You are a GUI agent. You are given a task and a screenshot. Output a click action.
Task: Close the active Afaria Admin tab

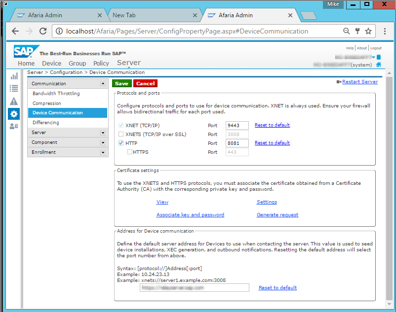point(290,15)
